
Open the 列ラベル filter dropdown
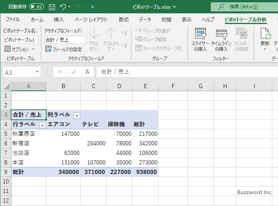click(x=77, y=115)
